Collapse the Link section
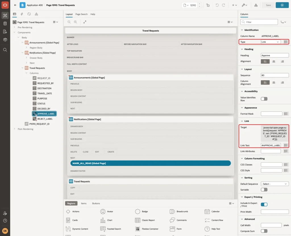The height and width of the screenshot is (236, 291). (x=242, y=121)
